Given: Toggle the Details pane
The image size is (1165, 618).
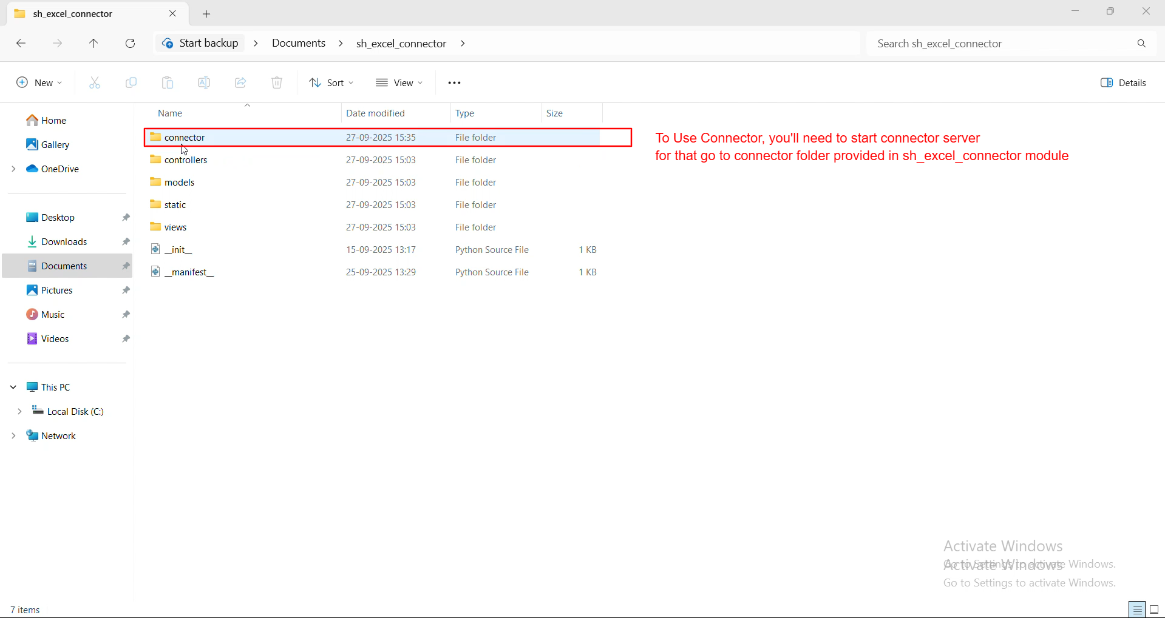Looking at the screenshot, I should click(1123, 82).
